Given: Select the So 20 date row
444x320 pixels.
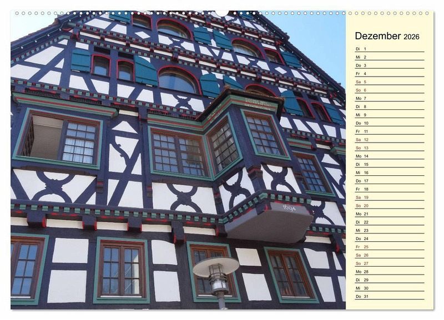Looking at the screenshot, I should coord(390,206).
